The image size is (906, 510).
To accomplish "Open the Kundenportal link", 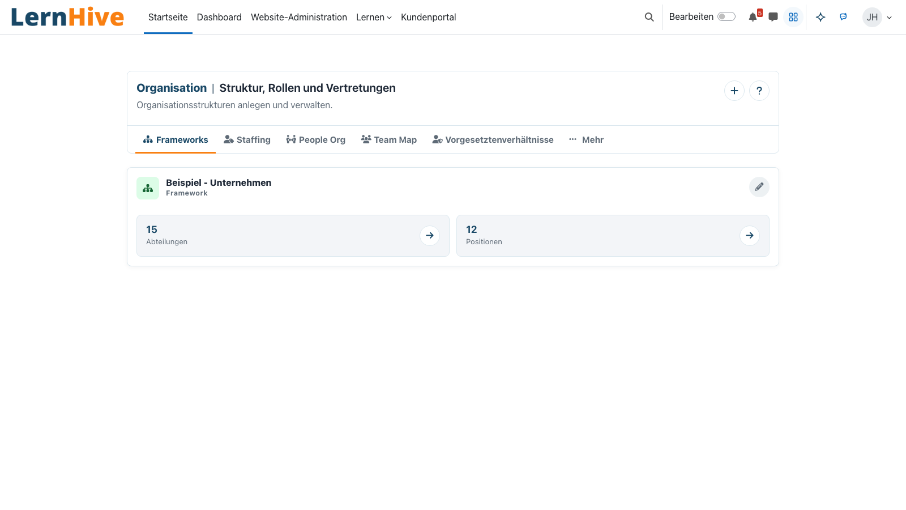I will tap(429, 17).
